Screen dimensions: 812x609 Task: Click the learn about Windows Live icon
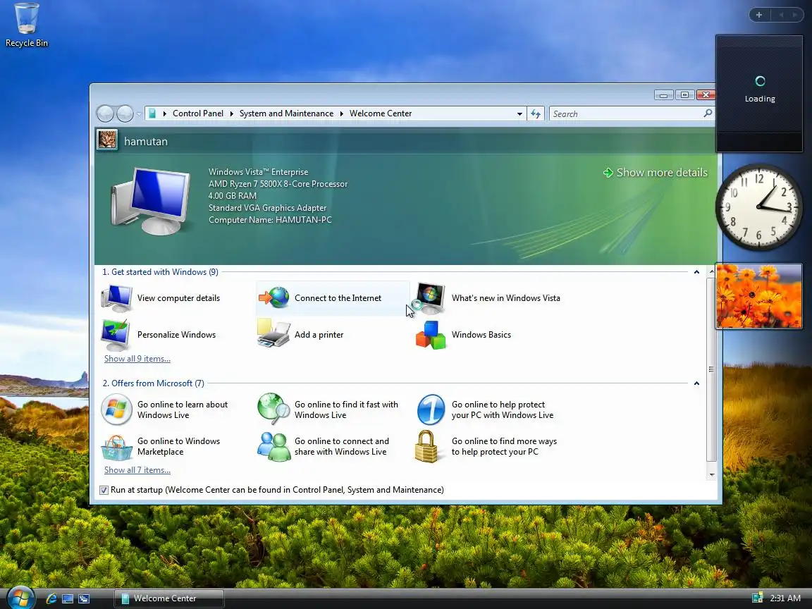pyautogui.click(x=116, y=410)
